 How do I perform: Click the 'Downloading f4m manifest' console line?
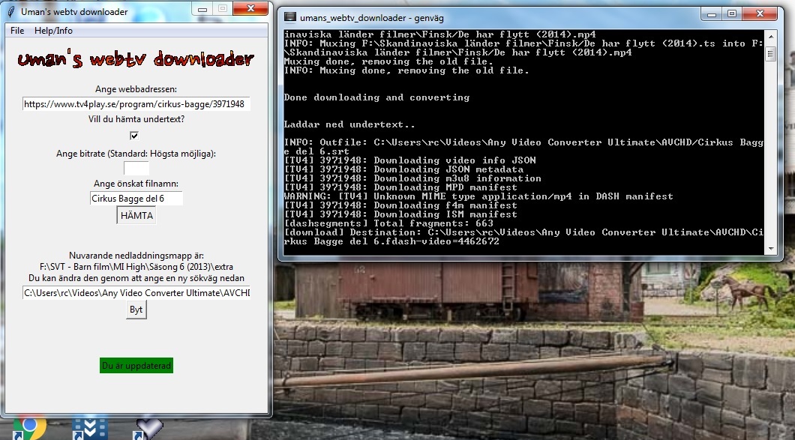400,205
